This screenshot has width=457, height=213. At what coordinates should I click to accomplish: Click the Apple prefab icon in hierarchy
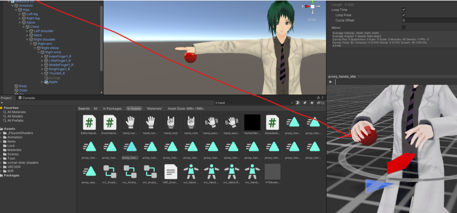[x=46, y=82]
